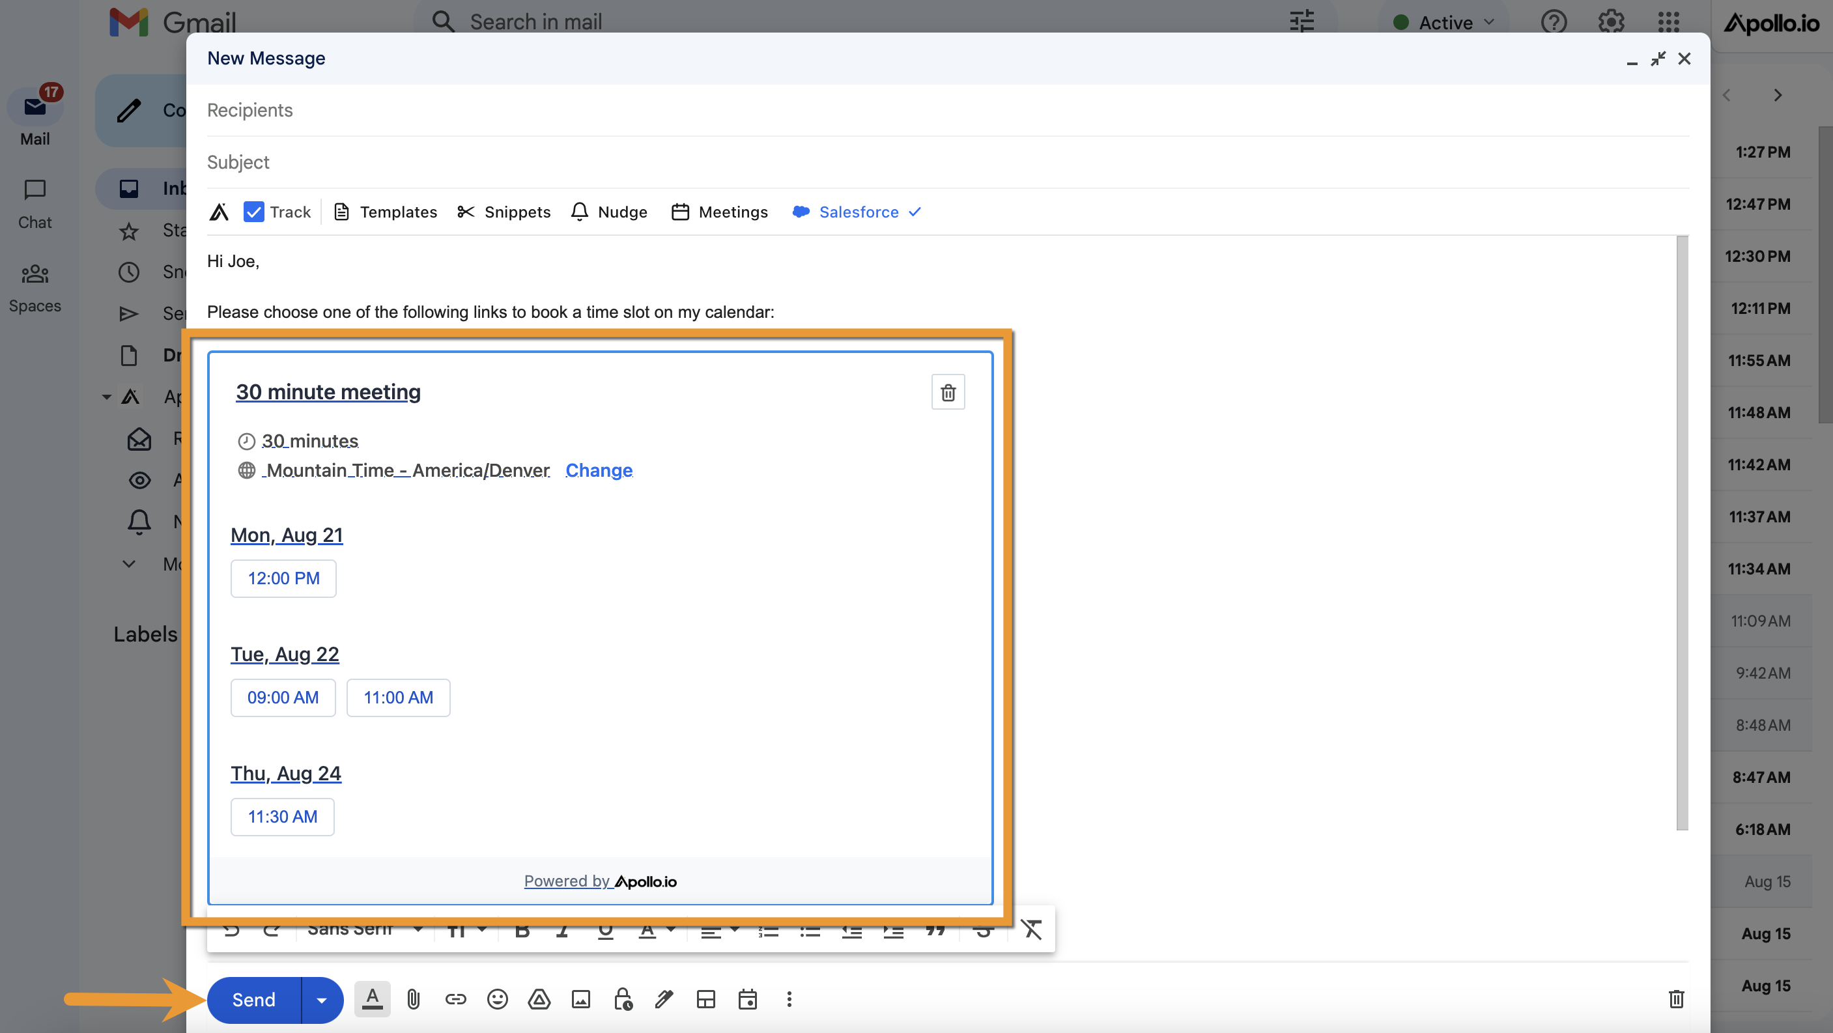Viewport: 1833px width, 1033px height.
Task: Open More options three-dot menu
Action: 789,1000
